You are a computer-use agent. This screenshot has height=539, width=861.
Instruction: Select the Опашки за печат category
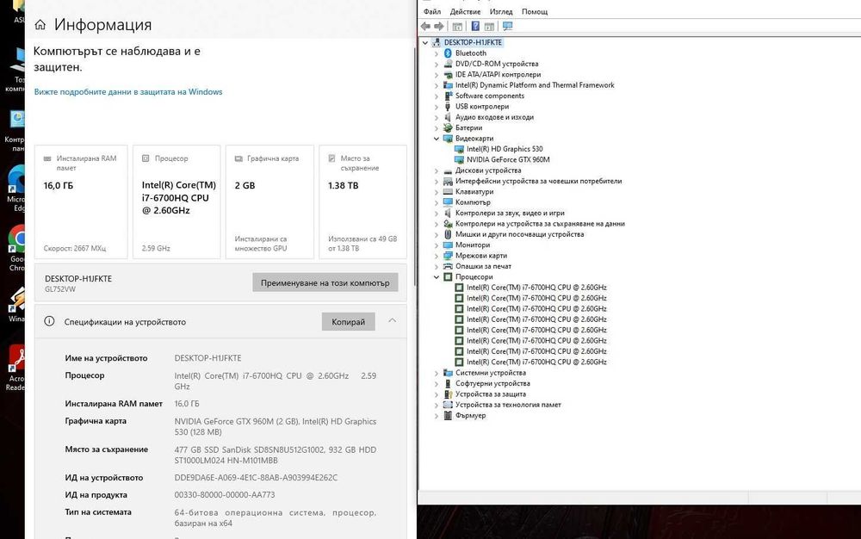483,266
